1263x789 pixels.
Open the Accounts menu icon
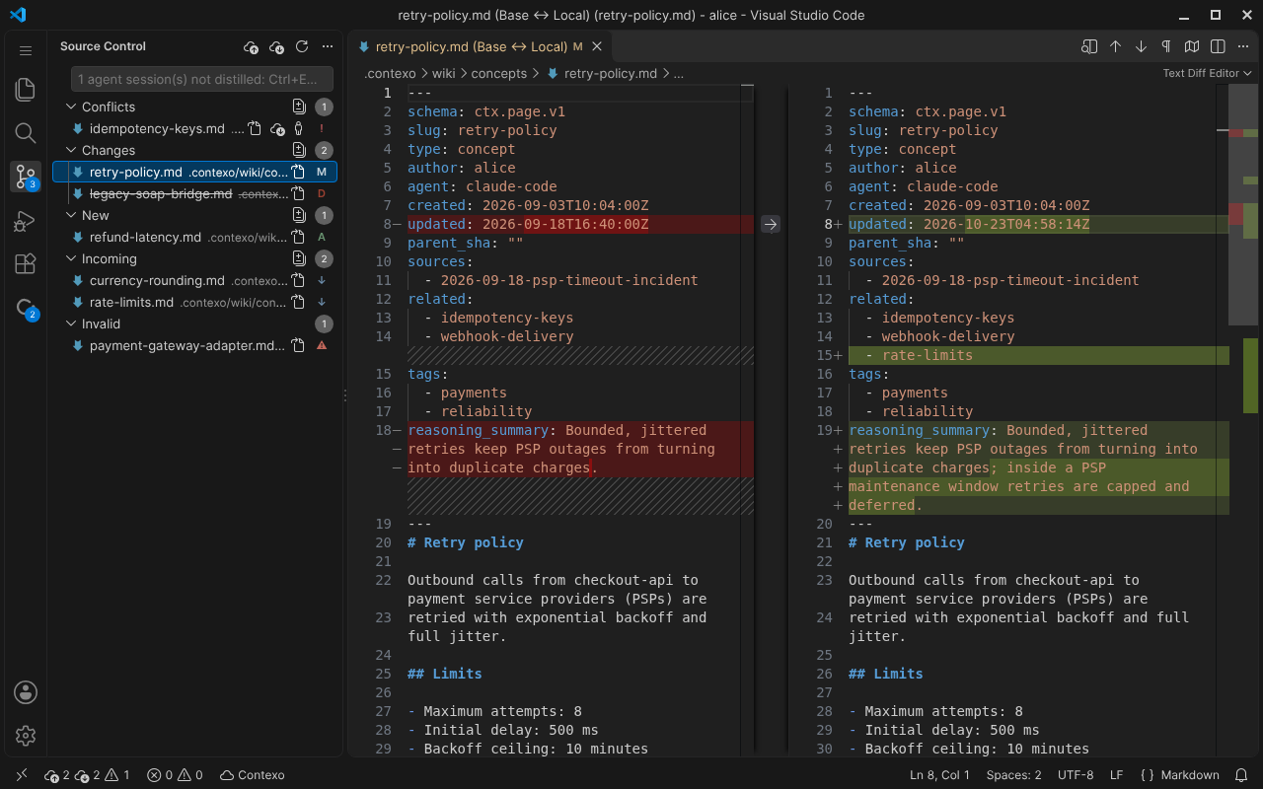(x=26, y=692)
